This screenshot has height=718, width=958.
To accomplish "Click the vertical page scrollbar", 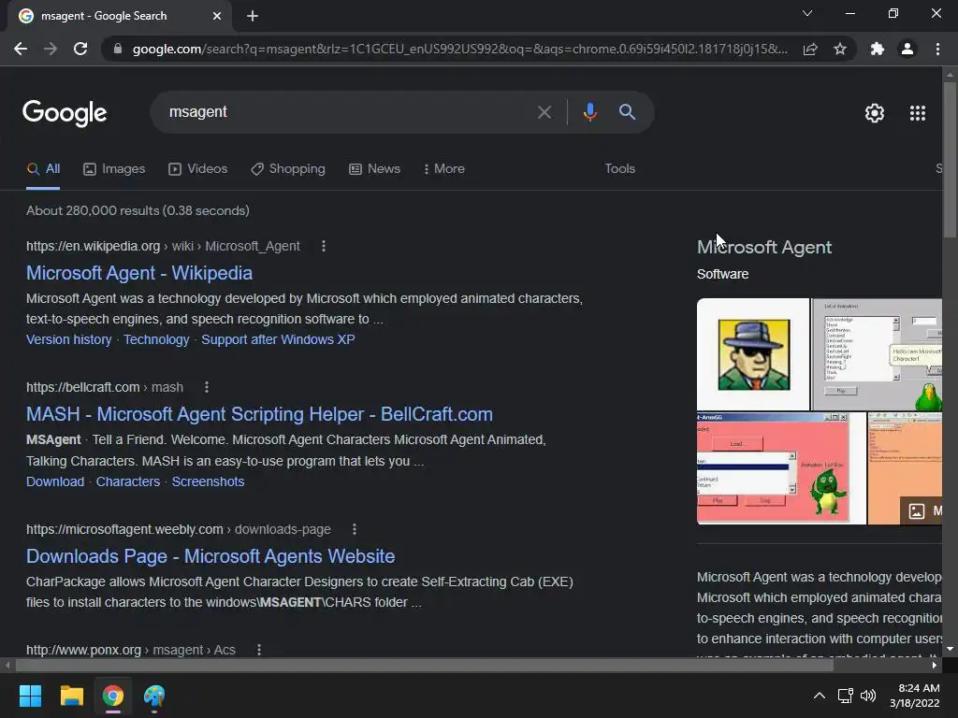I will pyautogui.click(x=950, y=159).
